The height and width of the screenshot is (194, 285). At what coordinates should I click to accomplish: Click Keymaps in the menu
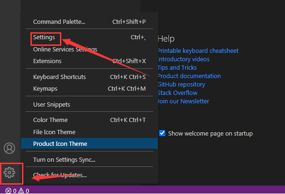[x=45, y=88]
